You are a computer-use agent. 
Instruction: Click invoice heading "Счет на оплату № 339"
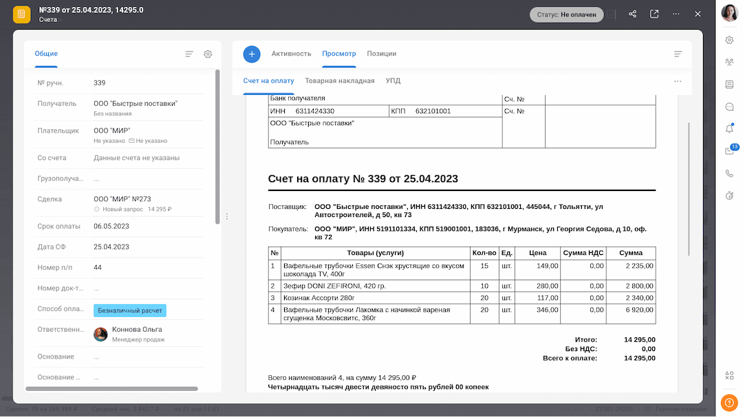click(x=363, y=179)
